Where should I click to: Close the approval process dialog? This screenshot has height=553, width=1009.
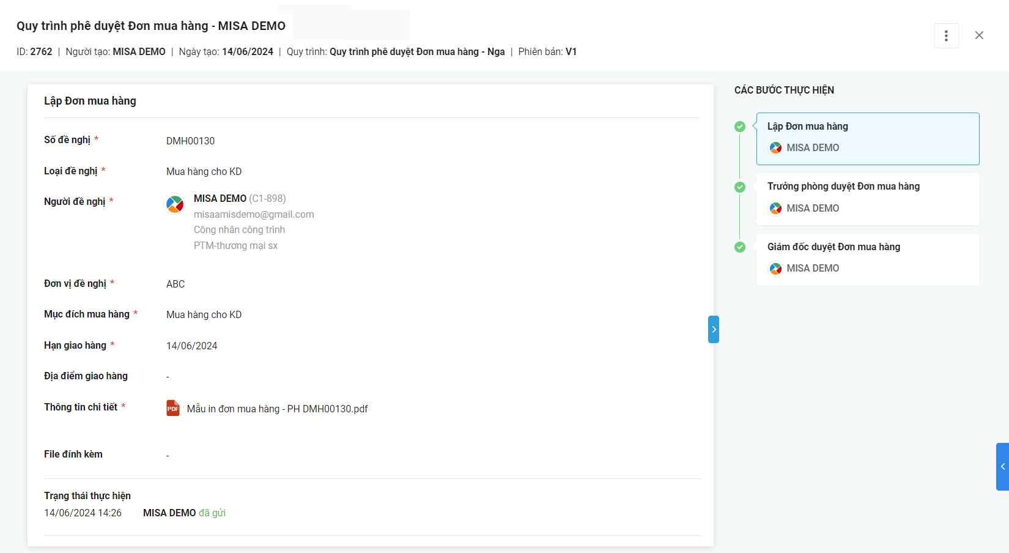tap(979, 35)
